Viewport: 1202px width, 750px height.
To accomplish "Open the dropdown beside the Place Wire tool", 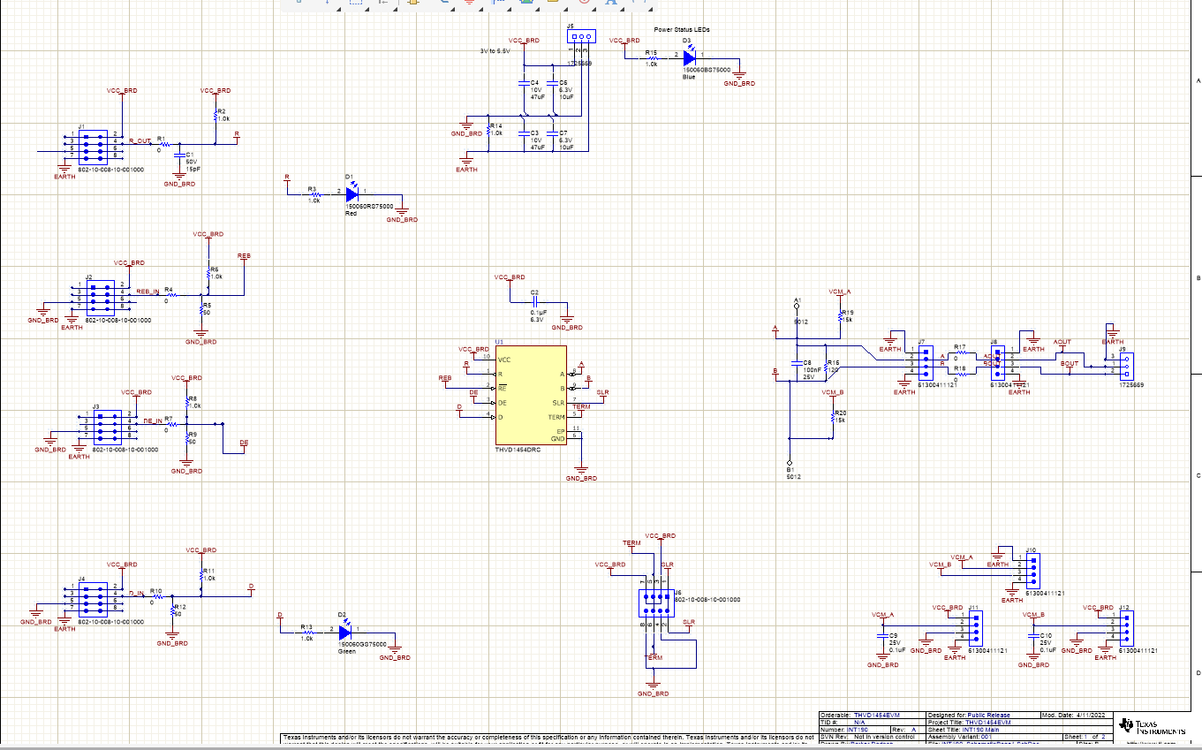I will coord(453,11).
